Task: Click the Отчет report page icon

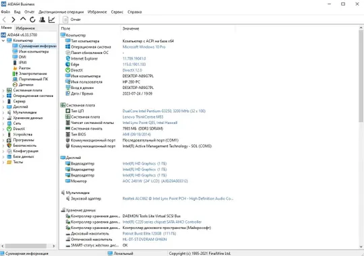Action: pos(65,20)
